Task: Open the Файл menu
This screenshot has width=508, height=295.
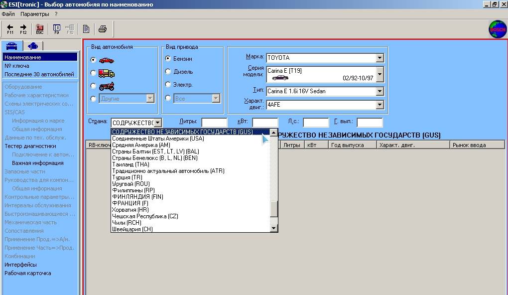Action: [x=8, y=14]
